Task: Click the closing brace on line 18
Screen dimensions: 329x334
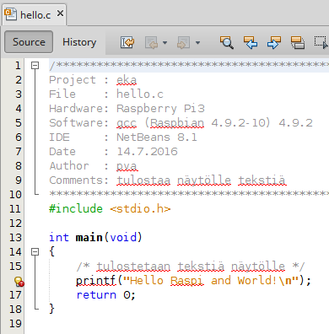Action: [x=51, y=309]
